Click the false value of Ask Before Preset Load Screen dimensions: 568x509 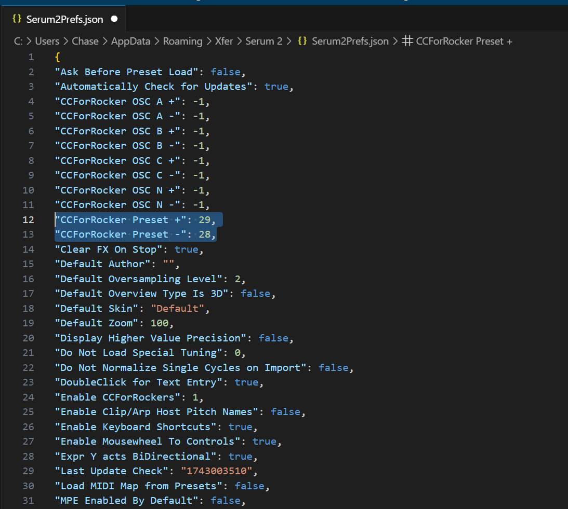point(226,72)
